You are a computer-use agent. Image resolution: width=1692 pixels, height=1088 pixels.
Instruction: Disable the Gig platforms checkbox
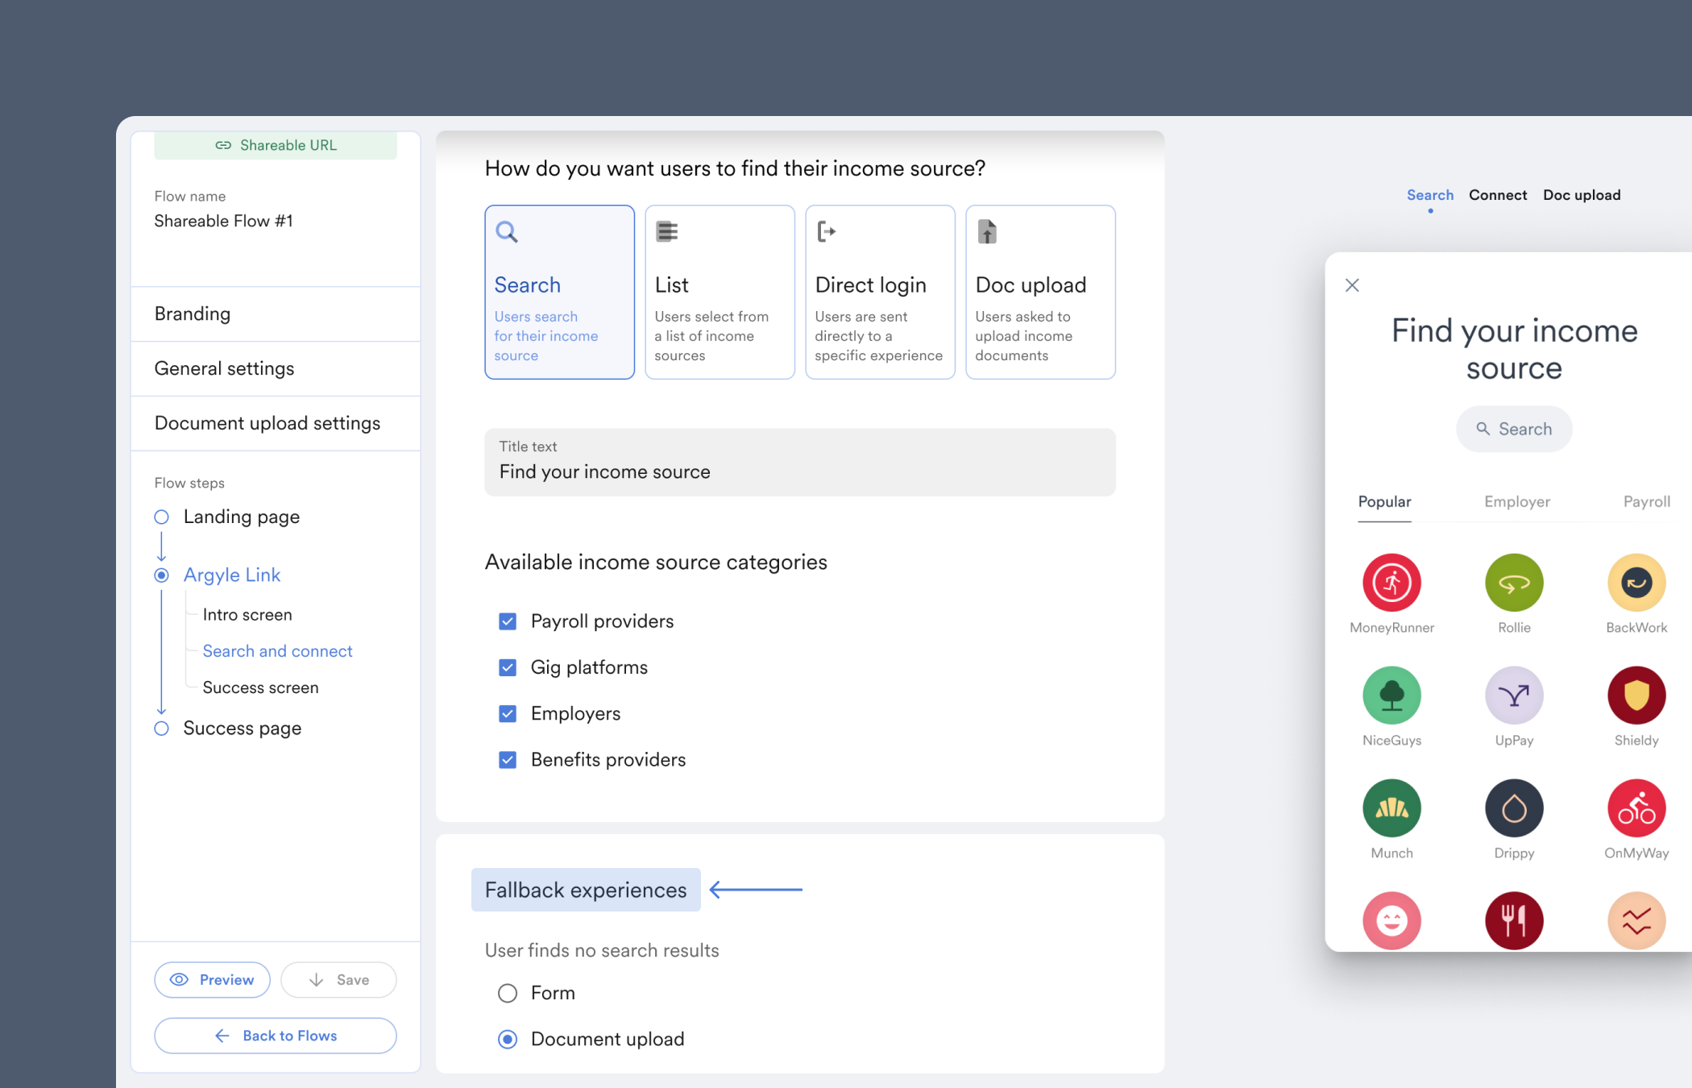507,667
